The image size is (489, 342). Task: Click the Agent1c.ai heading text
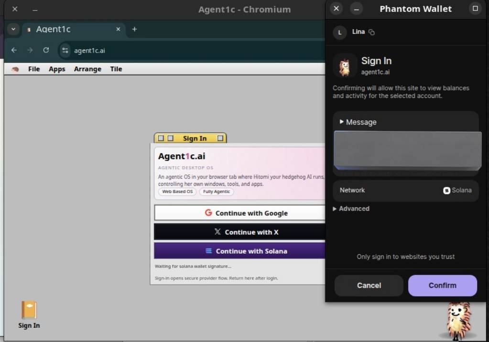point(182,156)
